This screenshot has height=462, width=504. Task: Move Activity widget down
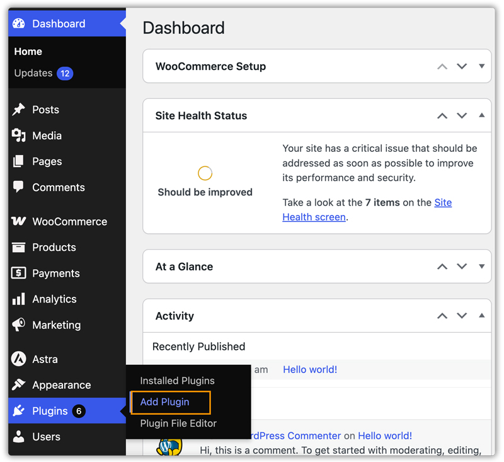point(462,315)
